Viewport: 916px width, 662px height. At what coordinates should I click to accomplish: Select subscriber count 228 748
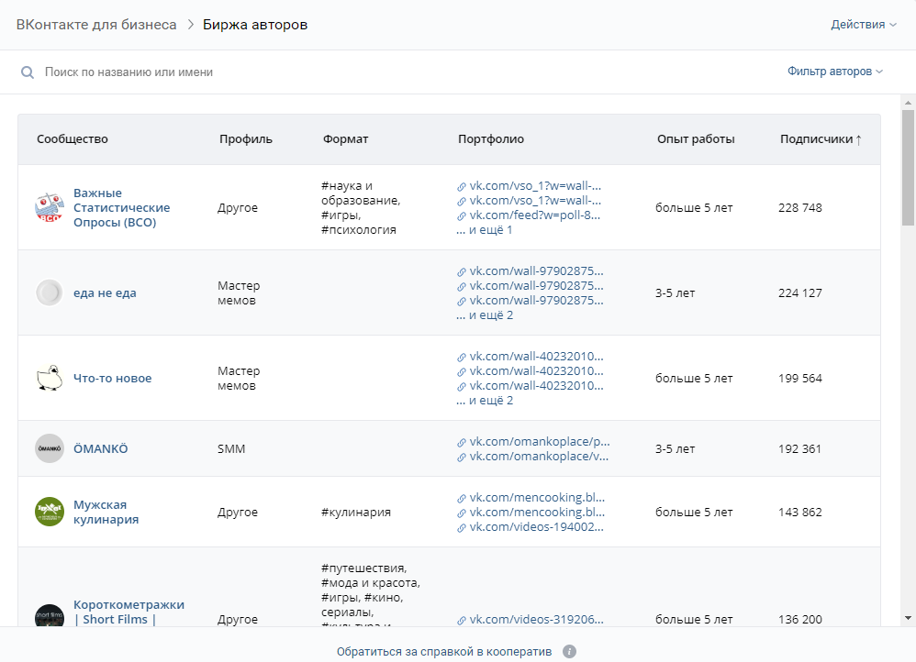tap(800, 208)
